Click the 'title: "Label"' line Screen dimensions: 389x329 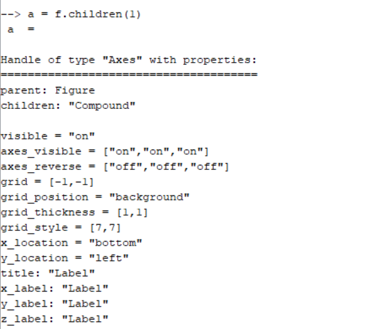pyautogui.click(x=47, y=274)
